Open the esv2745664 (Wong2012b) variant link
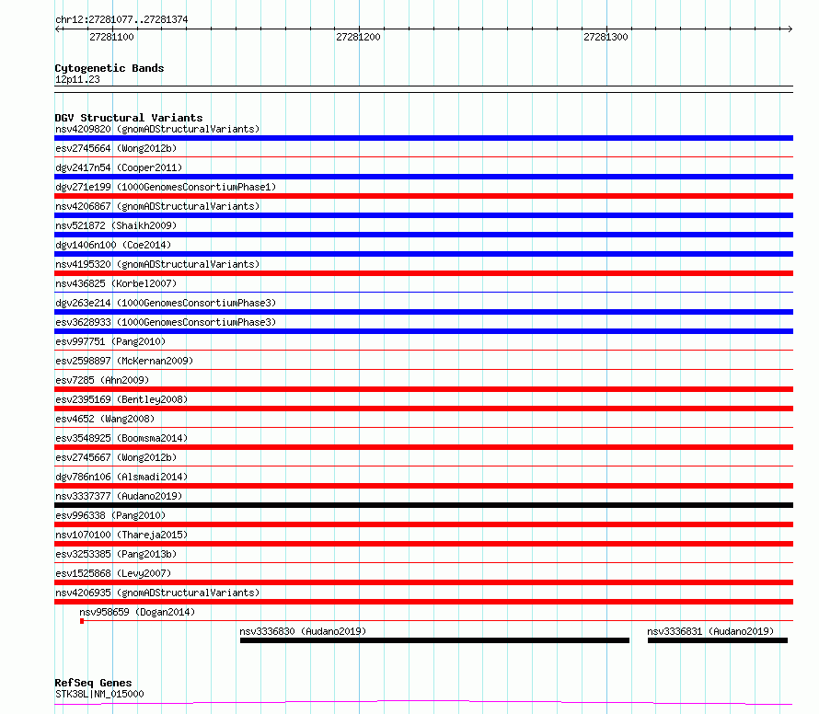The image size is (819, 714). (116, 148)
